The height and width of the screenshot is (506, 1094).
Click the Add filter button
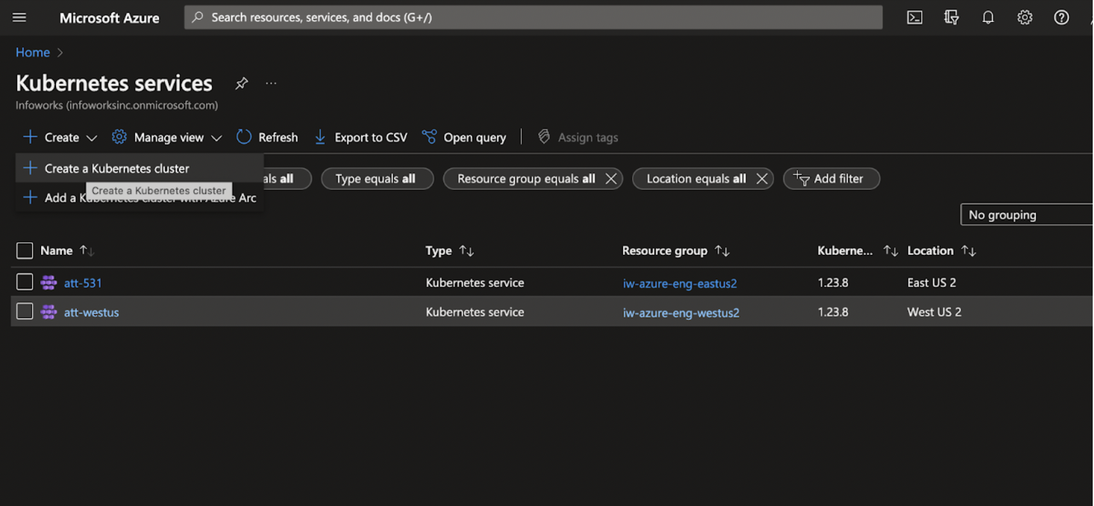point(831,179)
